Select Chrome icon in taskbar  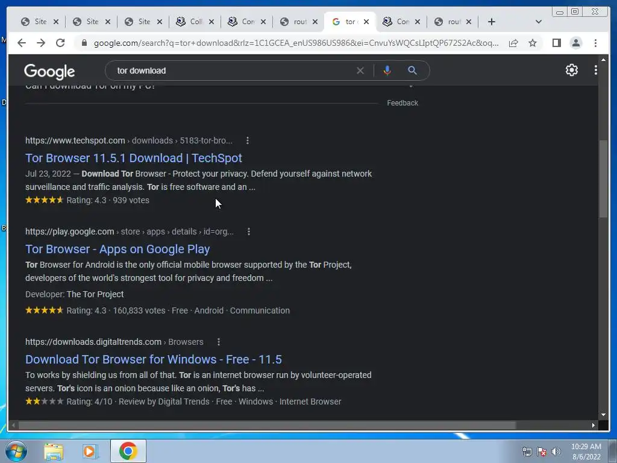128,451
